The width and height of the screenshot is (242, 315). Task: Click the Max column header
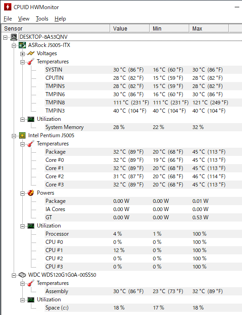coord(209,29)
